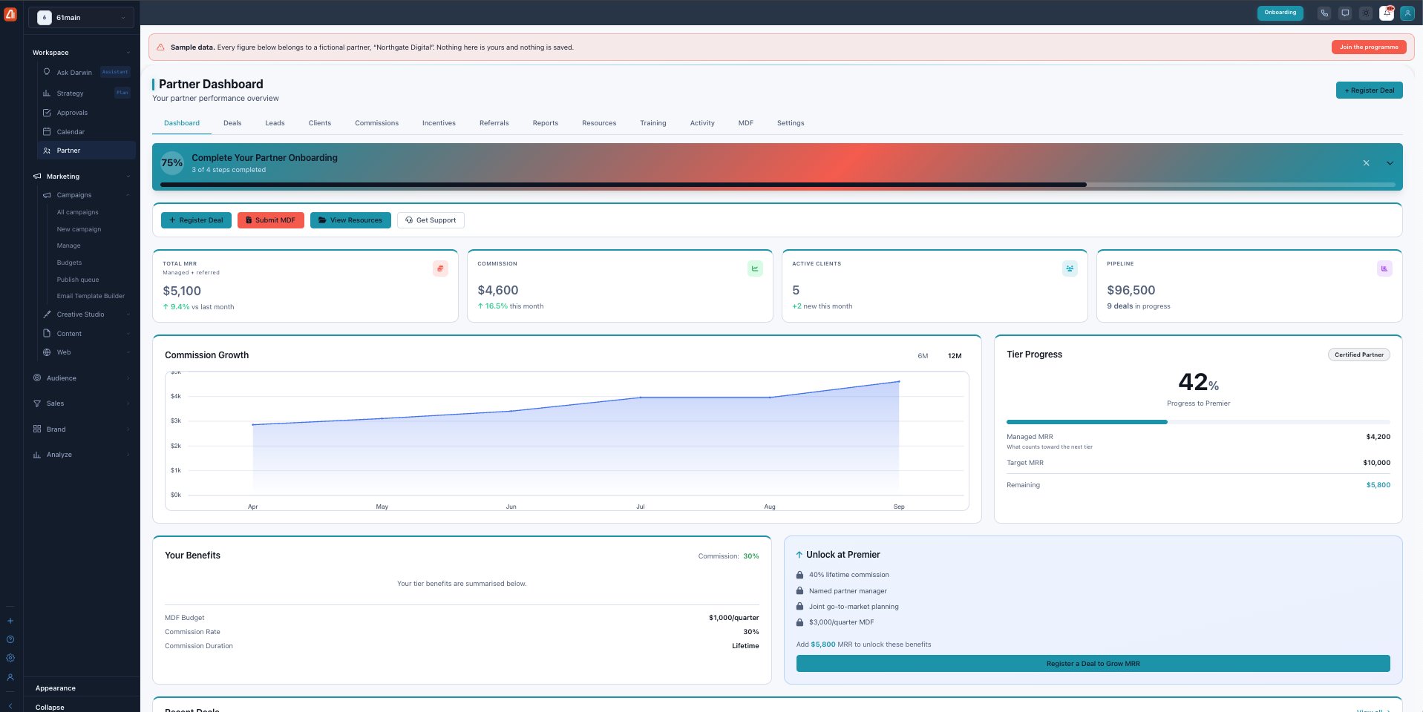This screenshot has height=712, width=1423.
Task: Click the app logo in top-left corner
Action: [x=10, y=13]
